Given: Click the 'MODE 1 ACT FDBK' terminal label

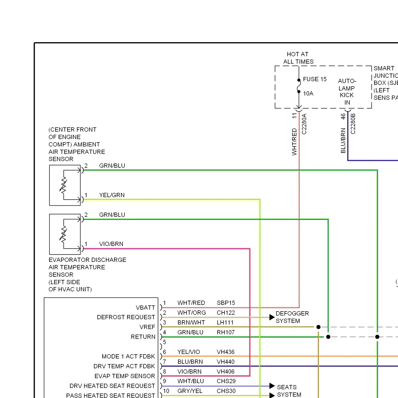Looking at the screenshot, I should pos(128,356).
